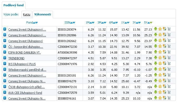The width and height of the screenshot is (178, 105).
Task: Select the Výkonnosti tab
Action: click(43, 14)
